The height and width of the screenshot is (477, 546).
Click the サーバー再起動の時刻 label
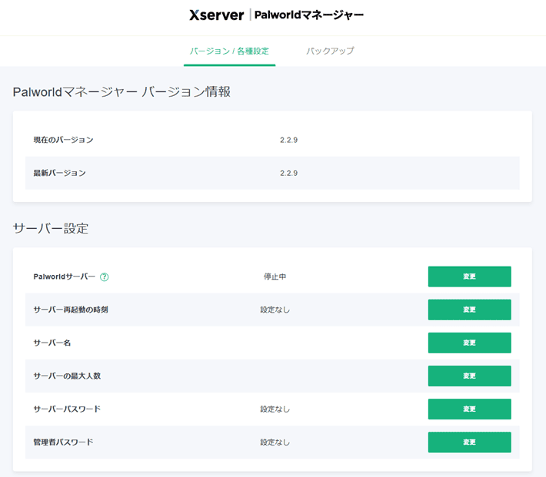pyautogui.click(x=71, y=310)
